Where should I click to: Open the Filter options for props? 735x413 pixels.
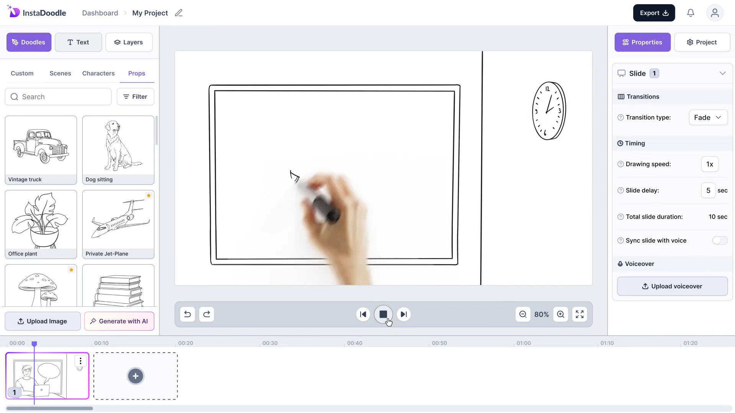pos(135,97)
